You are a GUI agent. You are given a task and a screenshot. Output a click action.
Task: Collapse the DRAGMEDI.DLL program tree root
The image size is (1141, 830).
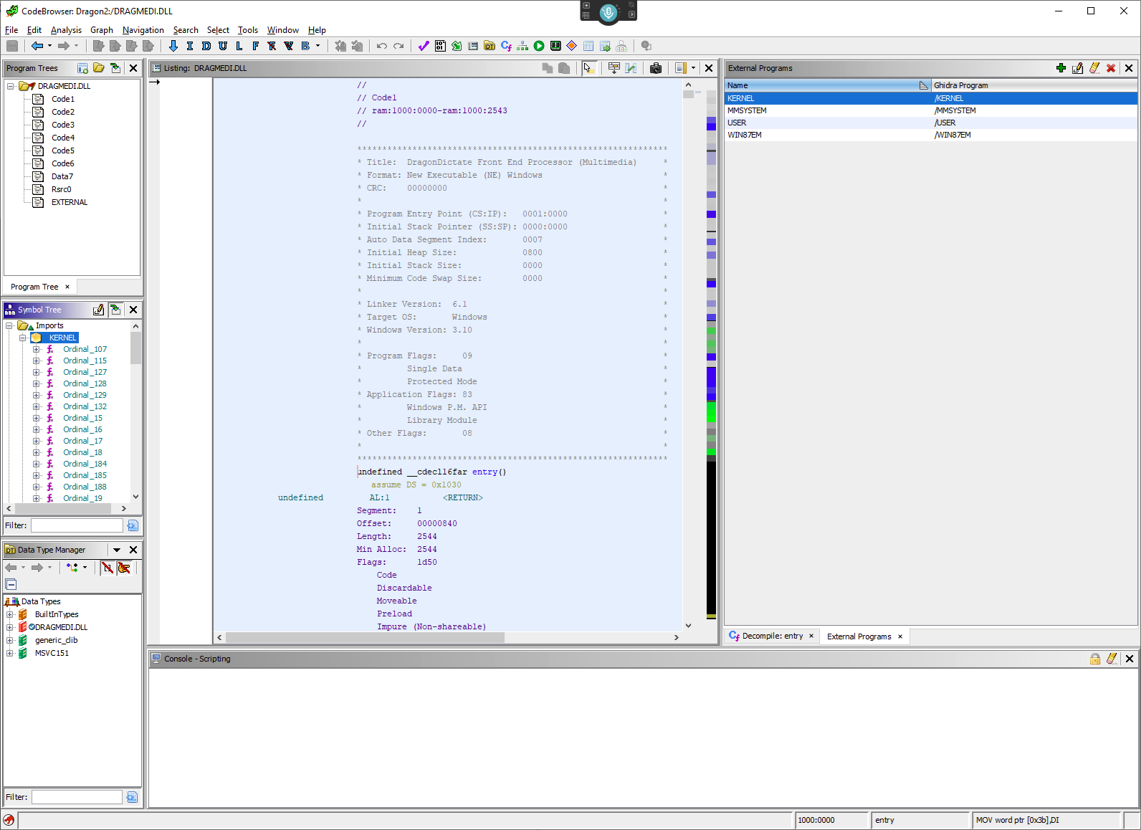[x=10, y=86]
